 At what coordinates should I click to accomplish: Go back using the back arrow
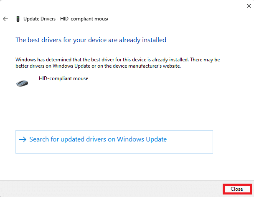click(x=5, y=19)
